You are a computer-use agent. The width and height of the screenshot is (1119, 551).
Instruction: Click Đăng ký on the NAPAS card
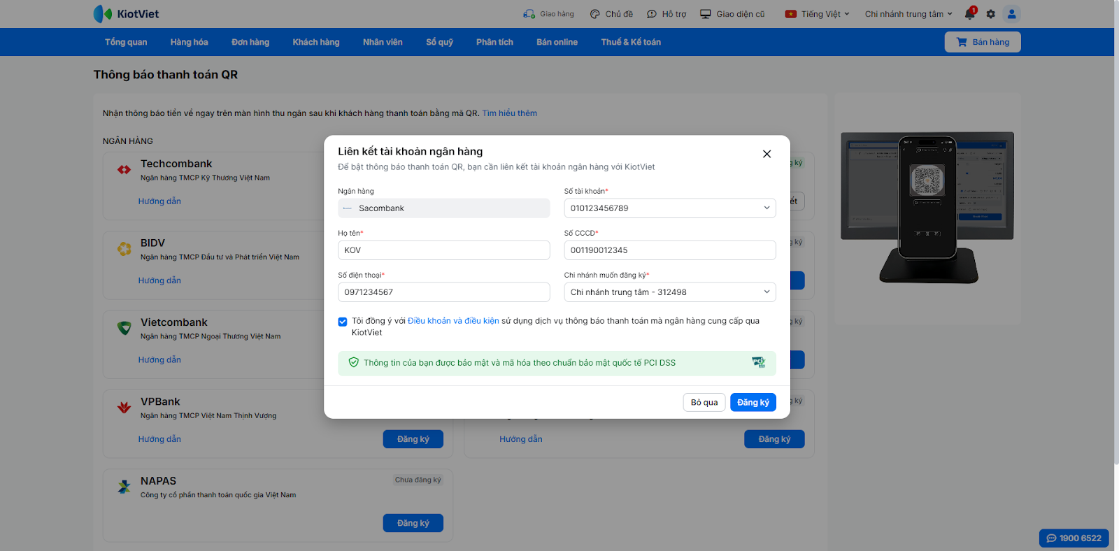pos(413,523)
